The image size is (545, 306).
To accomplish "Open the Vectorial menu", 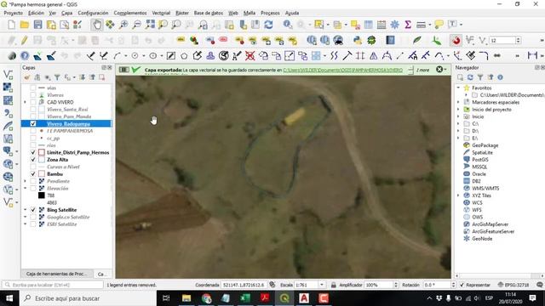I will (161, 13).
